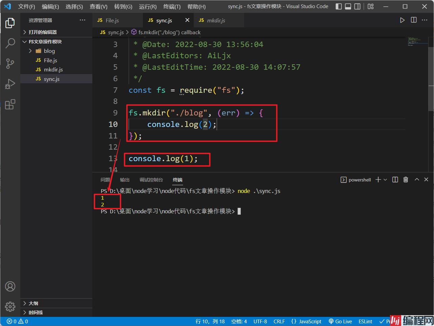Open 转到(G) menu
This screenshot has height=326, width=434.
click(x=123, y=6)
